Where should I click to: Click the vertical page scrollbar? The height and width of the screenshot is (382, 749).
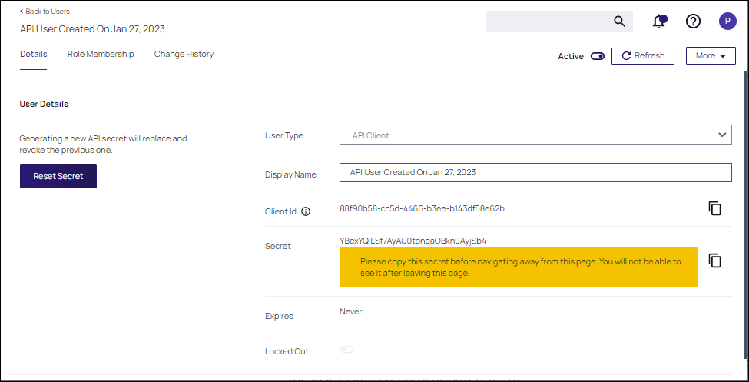(x=744, y=223)
